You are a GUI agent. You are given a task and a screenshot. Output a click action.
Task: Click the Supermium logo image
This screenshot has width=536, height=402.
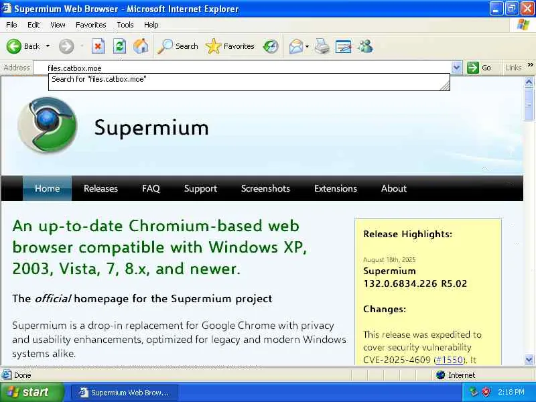[48, 125]
